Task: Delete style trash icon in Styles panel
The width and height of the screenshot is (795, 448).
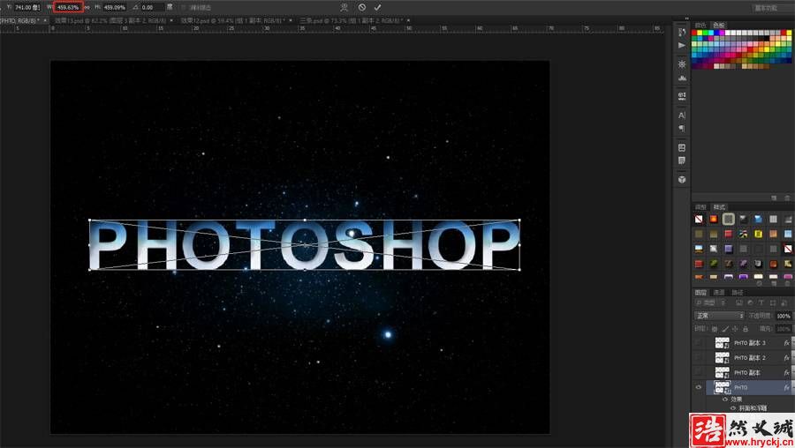Action: click(787, 284)
